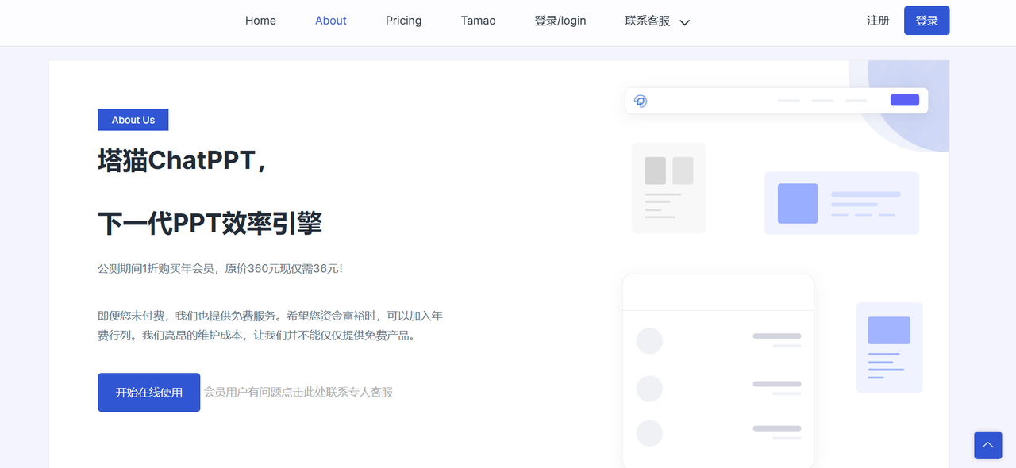The height and width of the screenshot is (468, 1016).
Task: Click the chevron next to 联系客服
Action: (x=685, y=22)
